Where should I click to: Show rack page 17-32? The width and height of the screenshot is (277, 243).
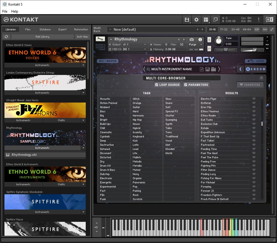pyautogui.click(x=224, y=29)
